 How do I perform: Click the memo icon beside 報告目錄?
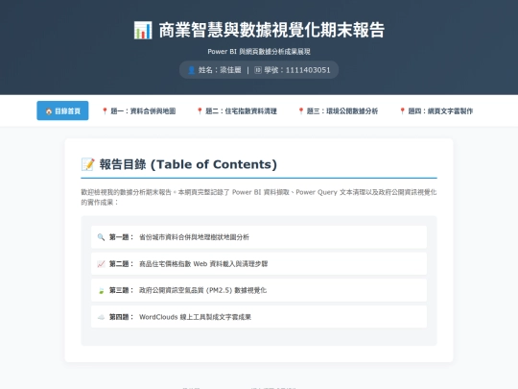tap(88, 164)
